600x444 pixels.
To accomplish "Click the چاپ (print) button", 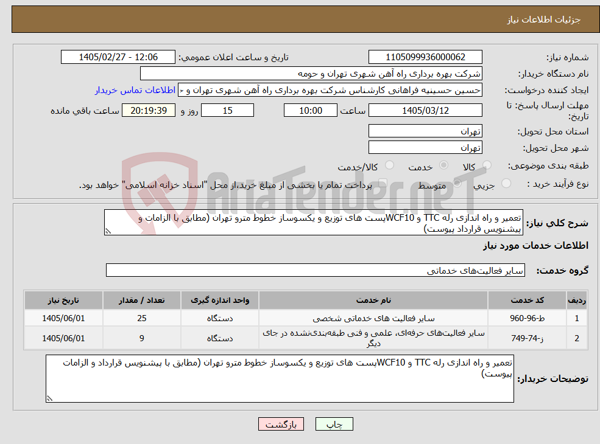I will [334, 424].
